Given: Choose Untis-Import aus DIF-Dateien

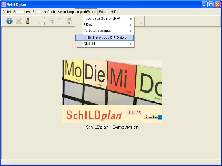Looking at the screenshot, I should tap(105, 38).
